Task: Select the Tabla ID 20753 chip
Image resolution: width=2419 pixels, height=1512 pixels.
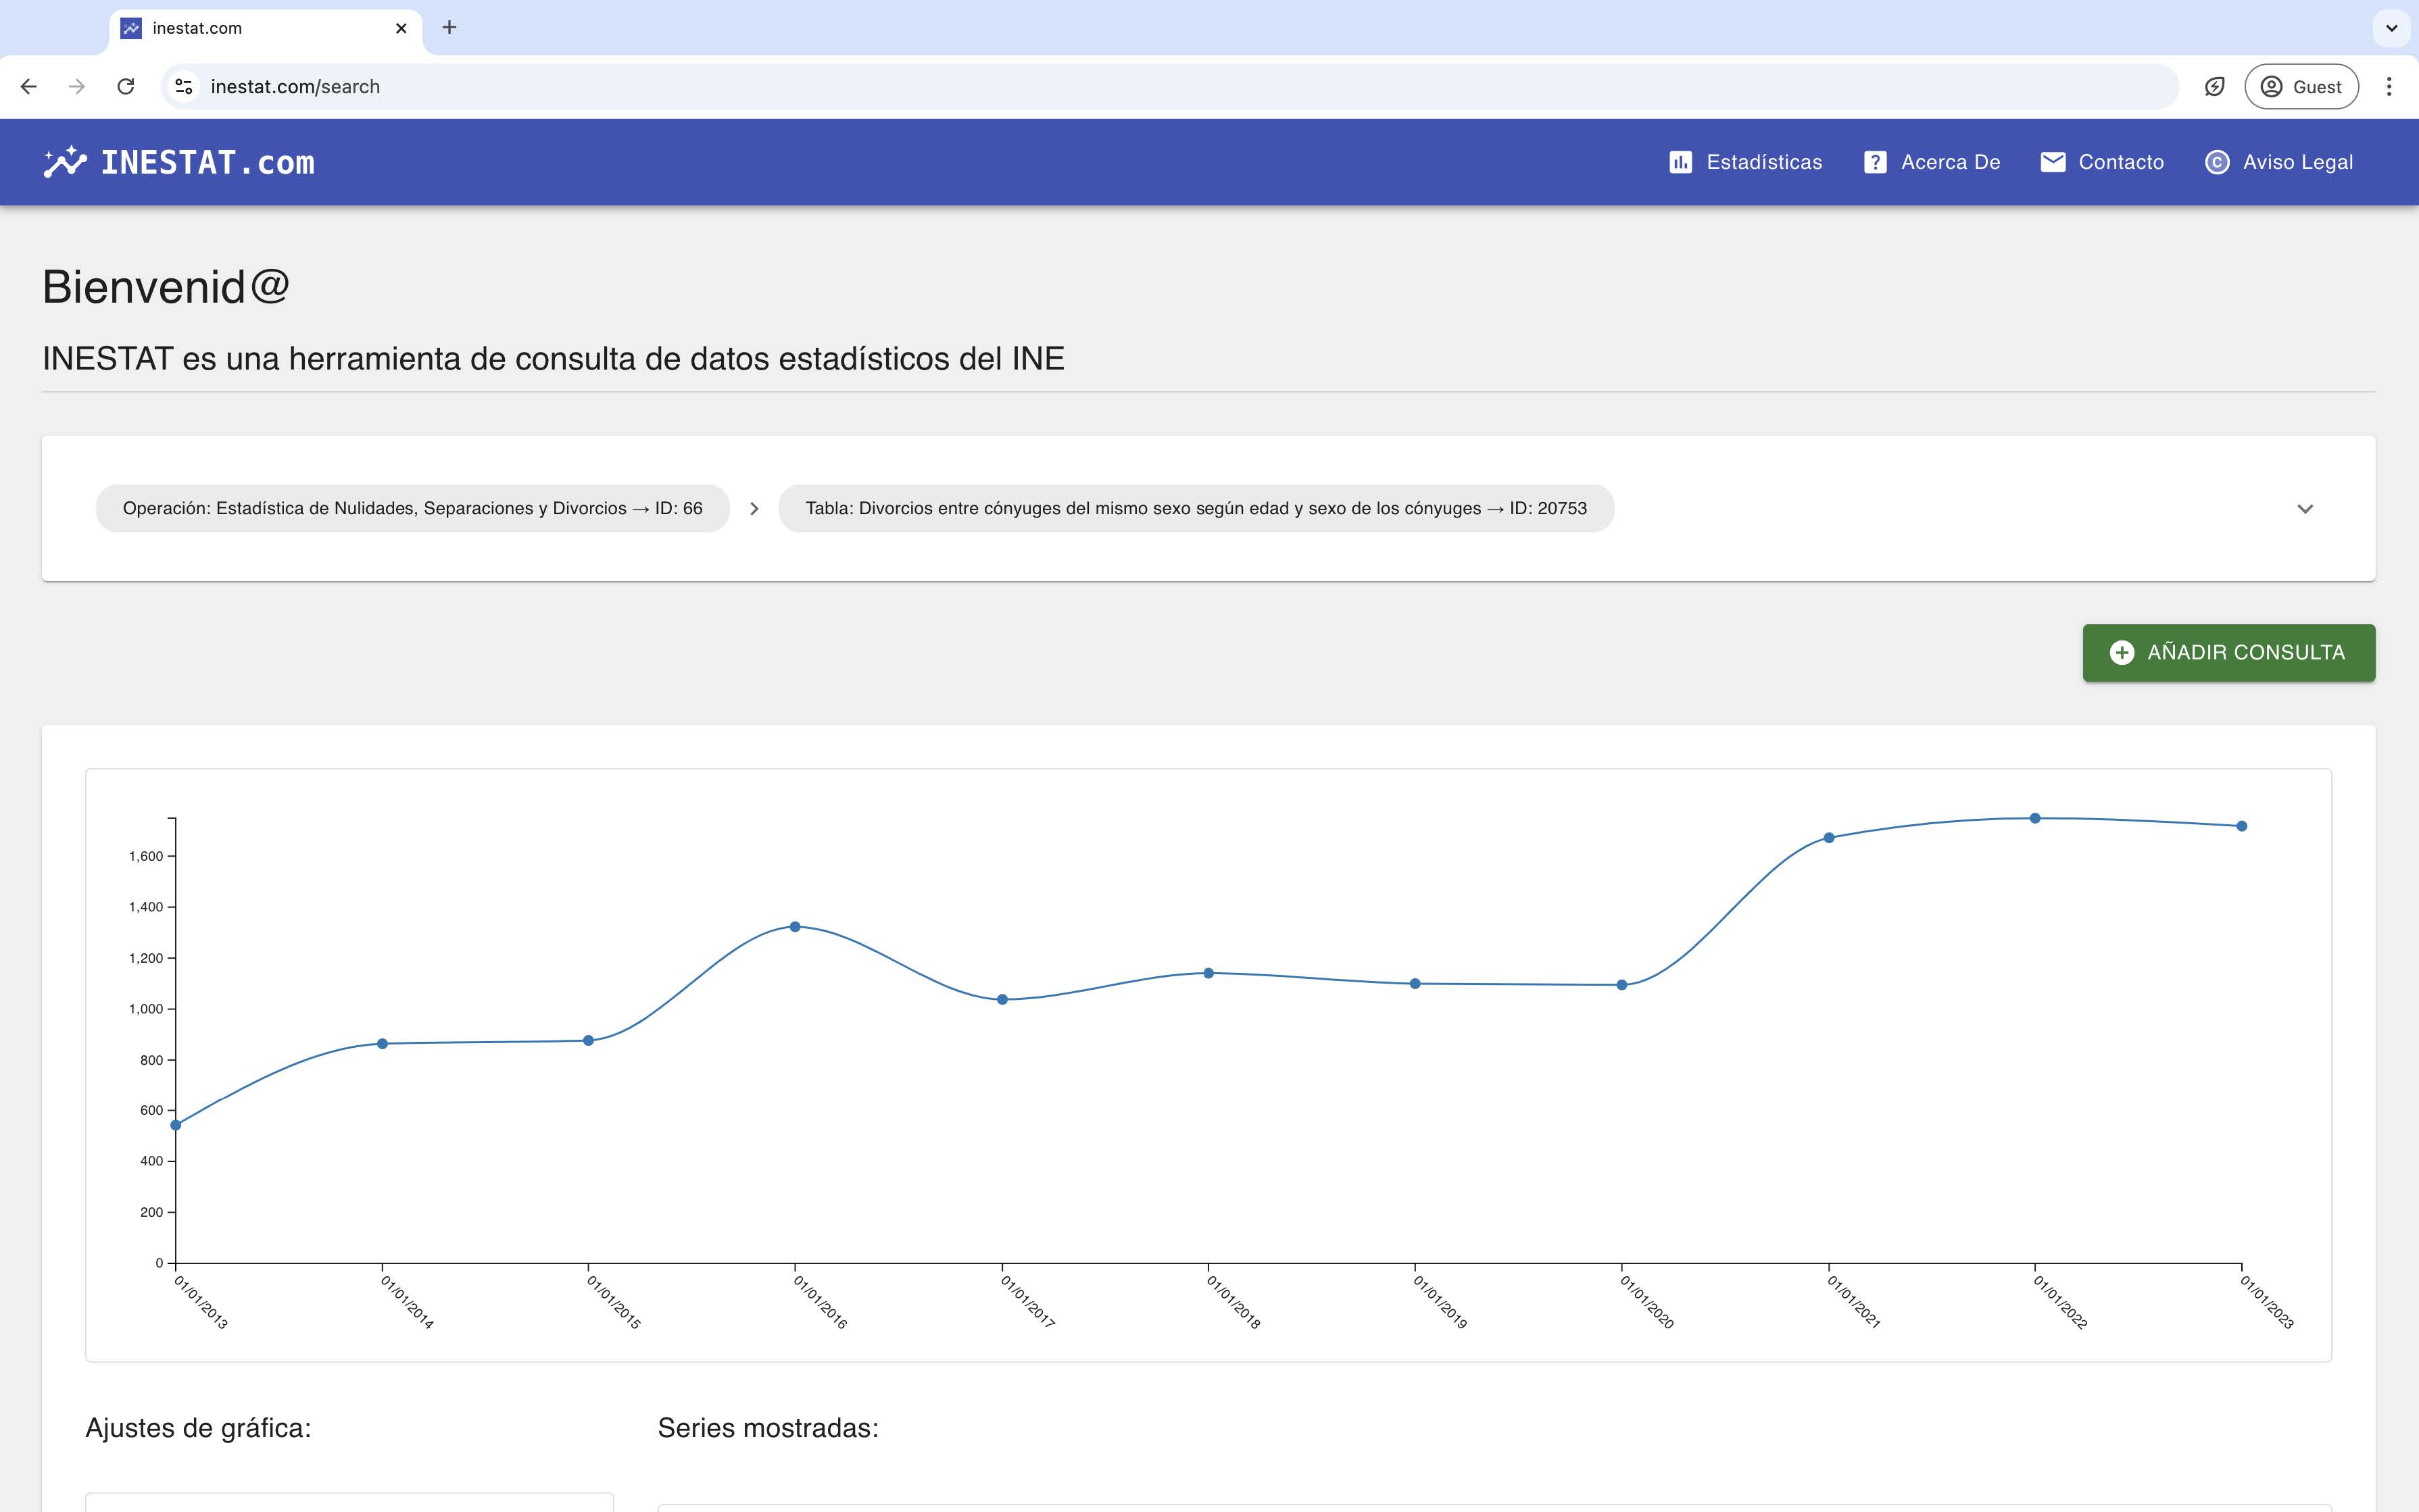Action: click(x=1196, y=508)
